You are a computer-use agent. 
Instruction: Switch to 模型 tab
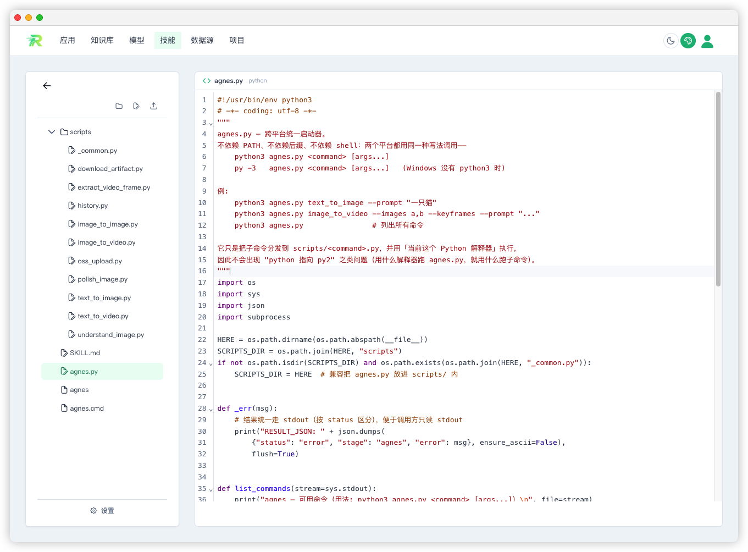(x=137, y=40)
